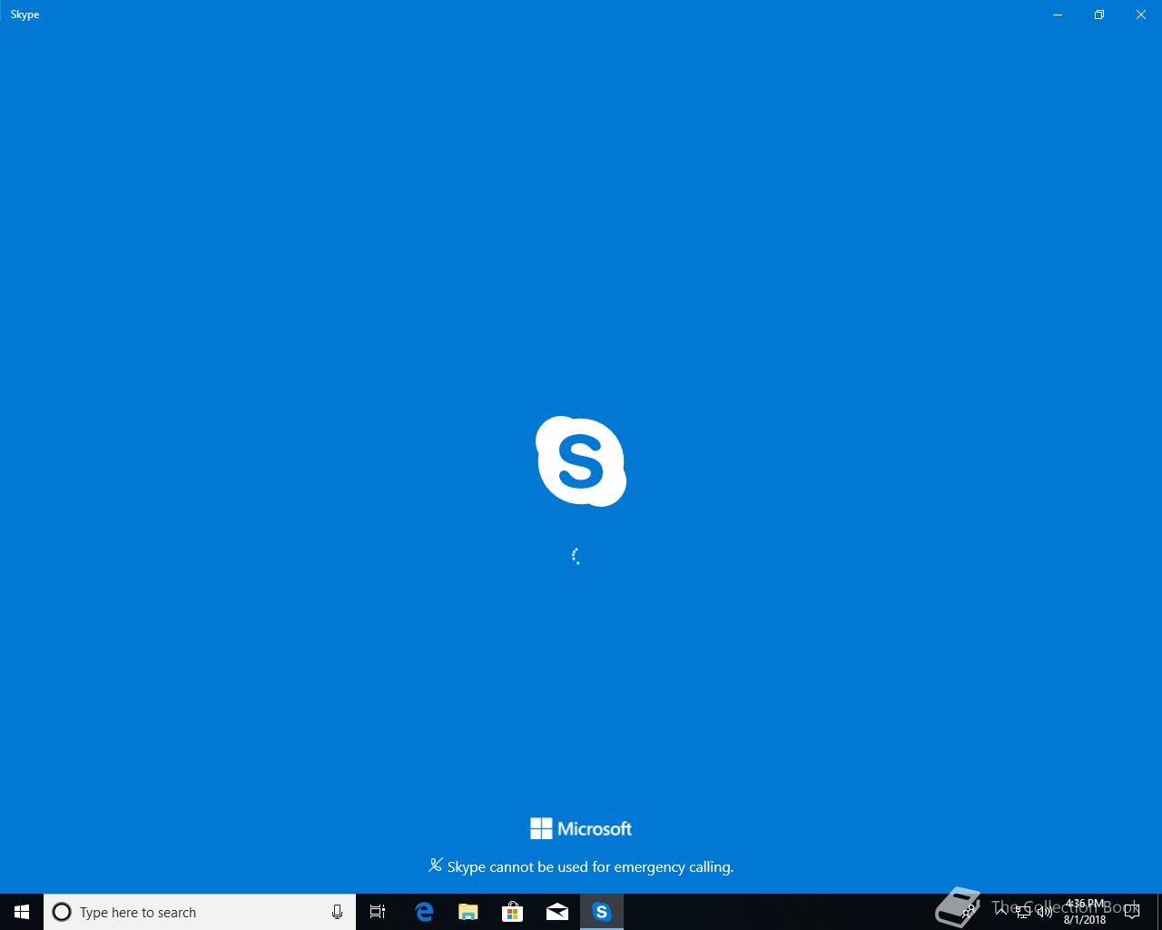Screen dimensions: 1162x930
Task: Open Microsoft Store from the taskbar
Action: pyautogui.click(x=513, y=912)
